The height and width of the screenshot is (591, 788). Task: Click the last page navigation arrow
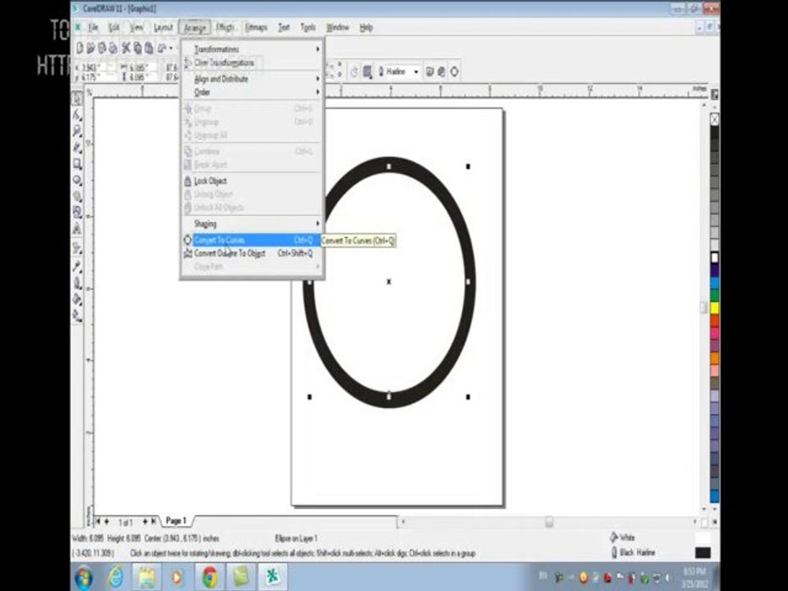pos(153,521)
